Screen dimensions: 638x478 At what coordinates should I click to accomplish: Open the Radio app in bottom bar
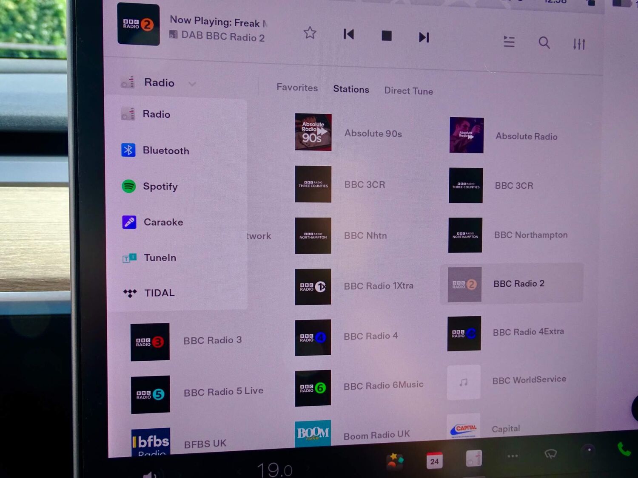click(x=474, y=458)
